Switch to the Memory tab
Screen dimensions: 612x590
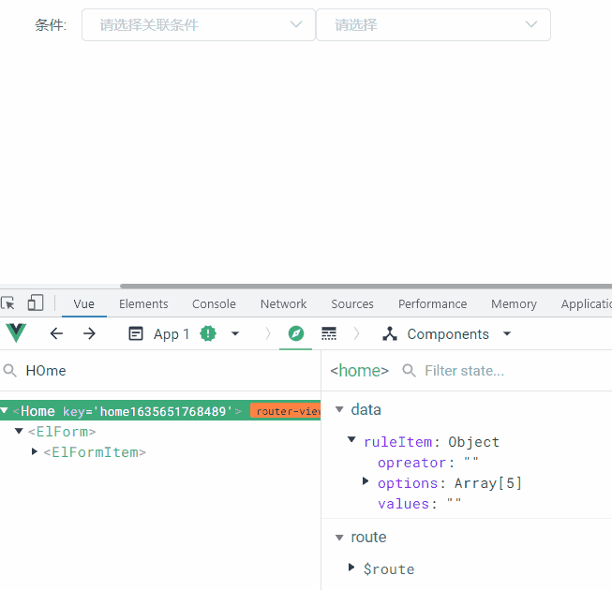514,303
